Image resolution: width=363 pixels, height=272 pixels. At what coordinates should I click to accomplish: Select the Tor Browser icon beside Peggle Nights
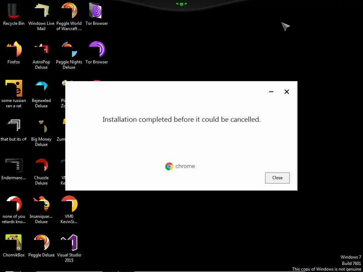pyautogui.click(x=96, y=52)
